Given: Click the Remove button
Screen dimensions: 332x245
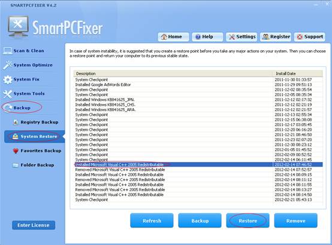Looking at the screenshot, I should (296, 220).
